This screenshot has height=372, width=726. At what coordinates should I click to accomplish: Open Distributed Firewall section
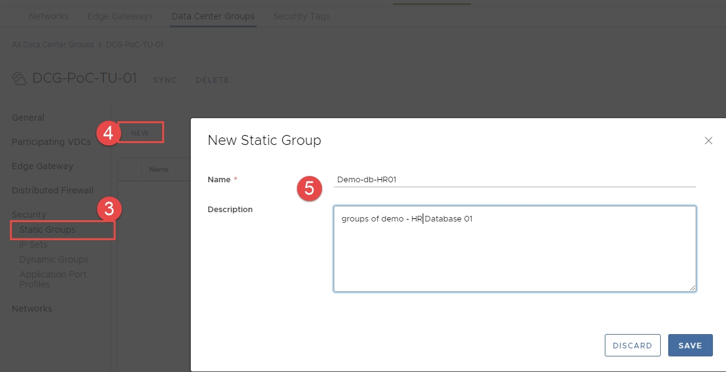[52, 190]
